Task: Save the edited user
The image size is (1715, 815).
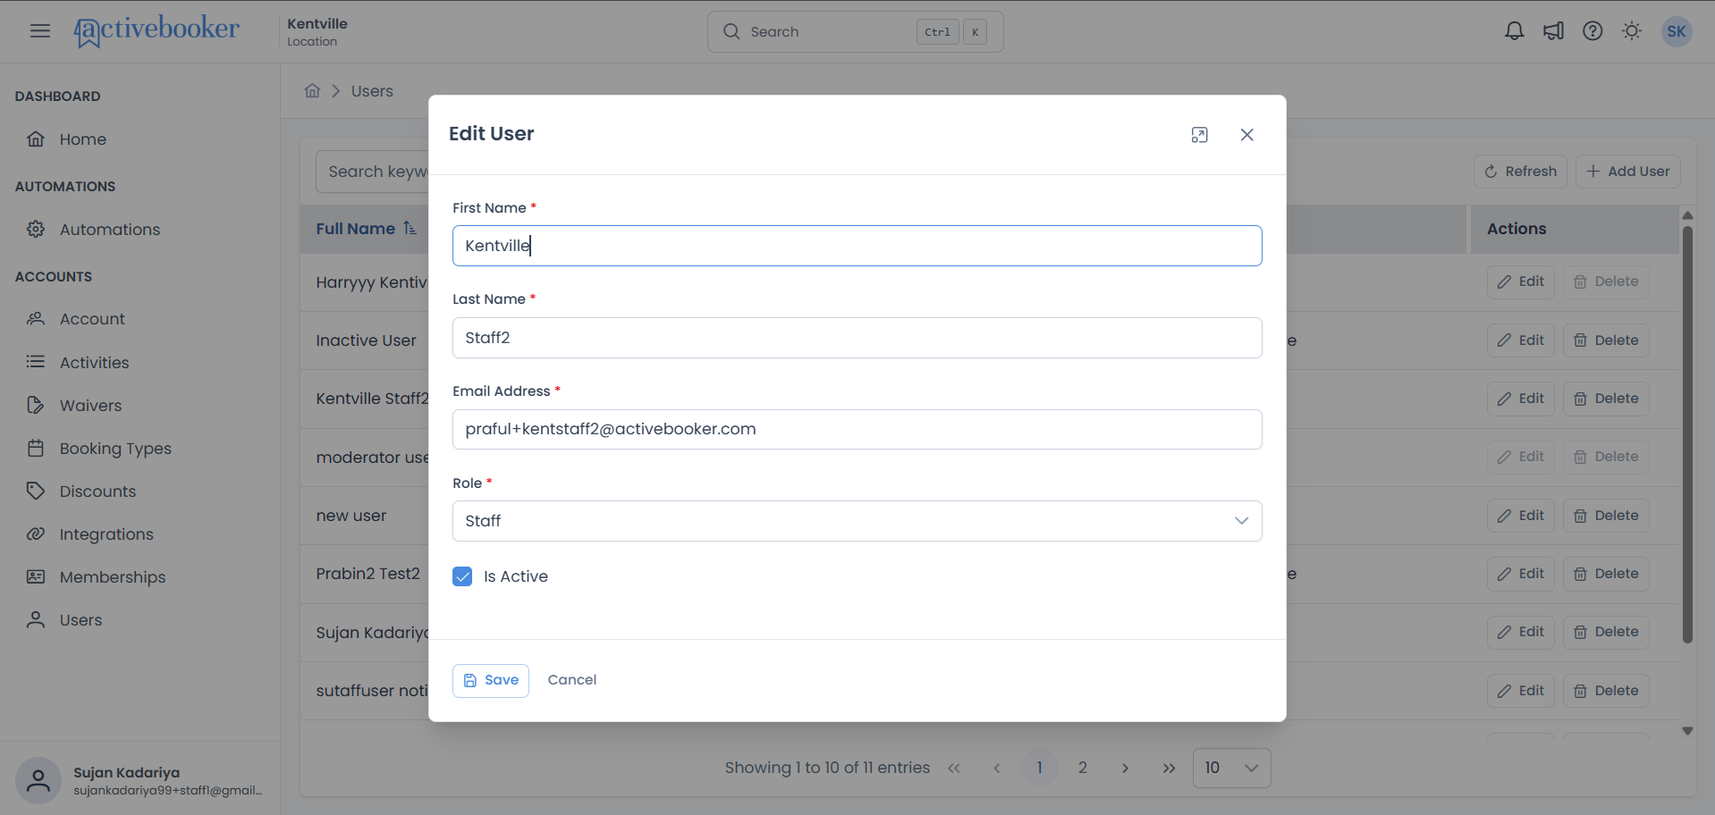Action: [491, 680]
